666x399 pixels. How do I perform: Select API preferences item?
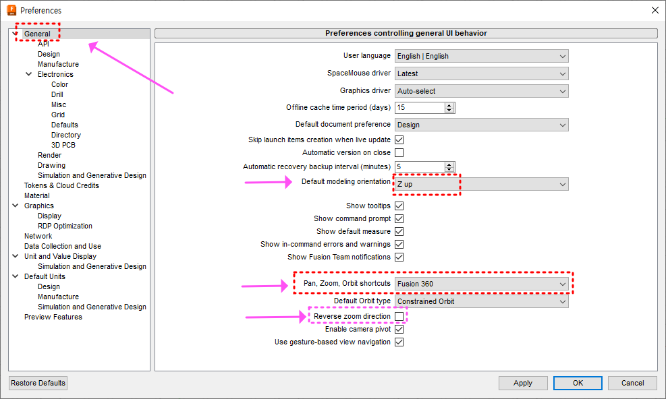point(43,44)
